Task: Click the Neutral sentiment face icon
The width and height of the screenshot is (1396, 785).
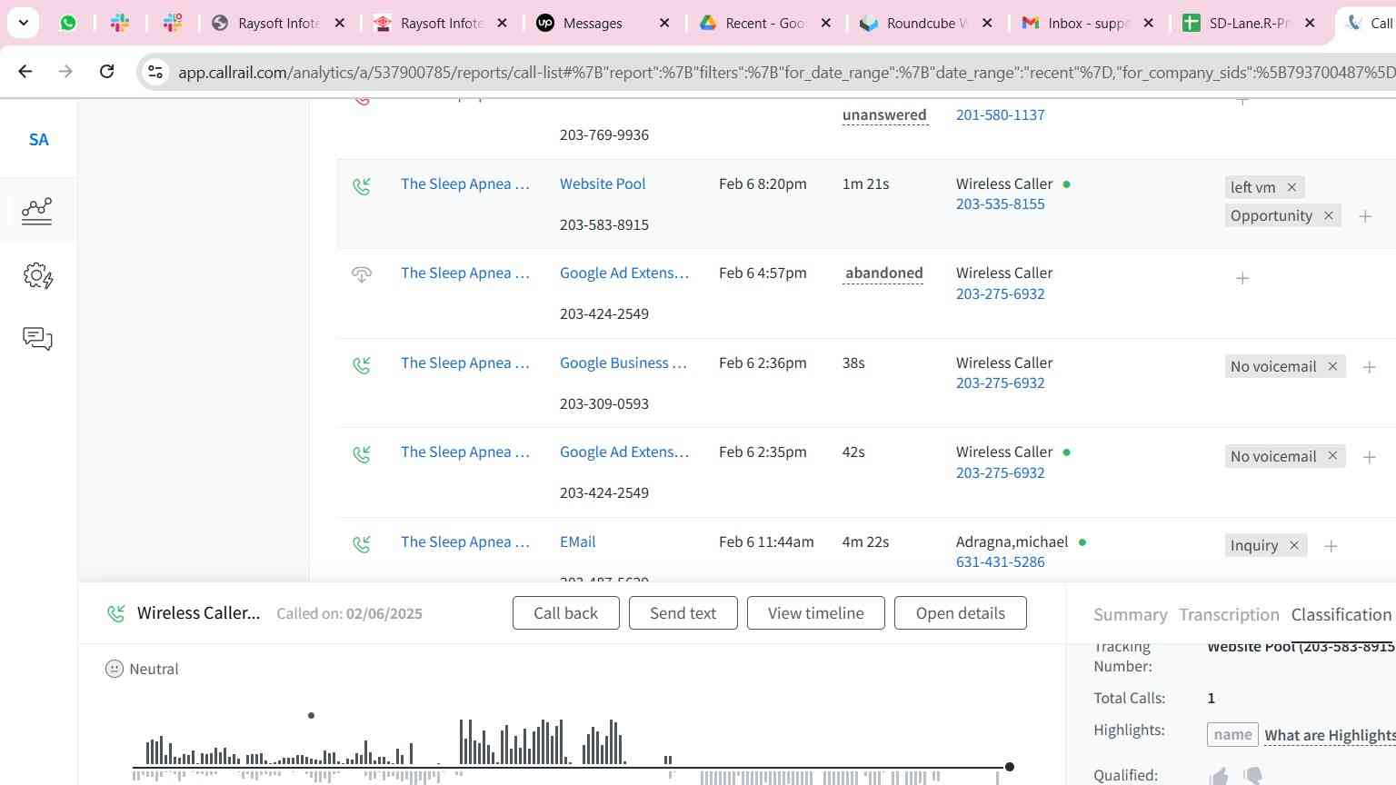Action: (x=115, y=669)
